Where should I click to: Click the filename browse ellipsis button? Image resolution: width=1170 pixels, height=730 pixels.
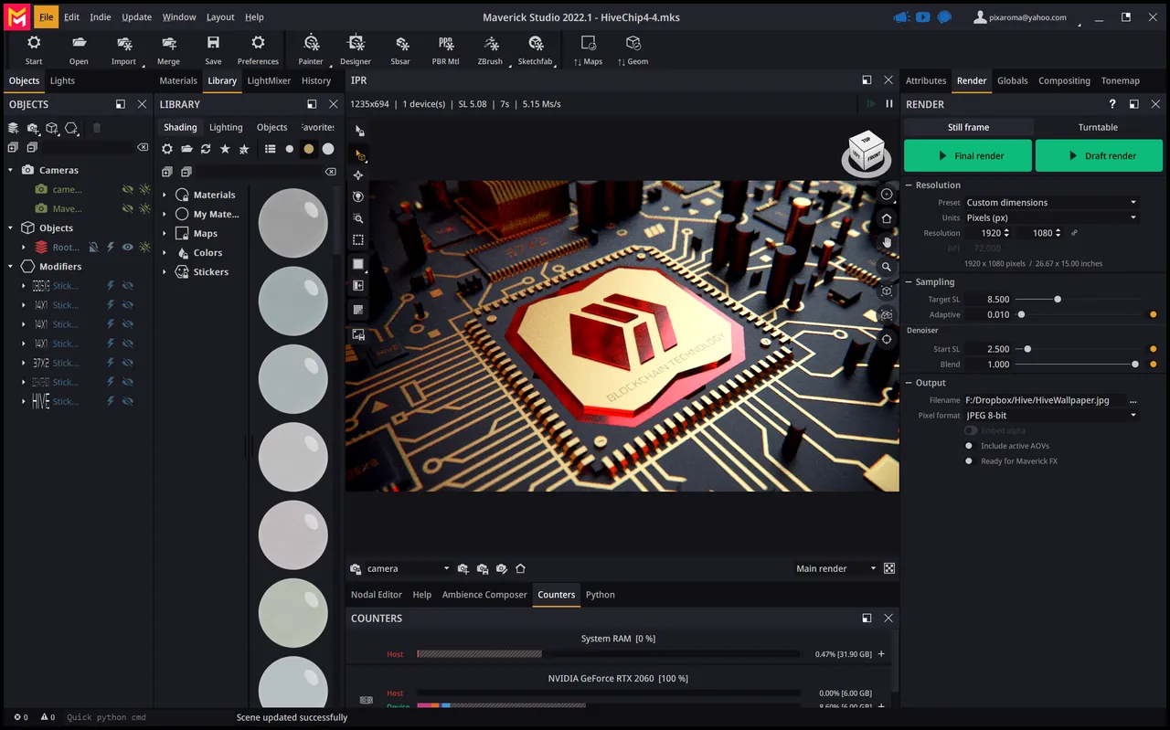[x=1133, y=400]
